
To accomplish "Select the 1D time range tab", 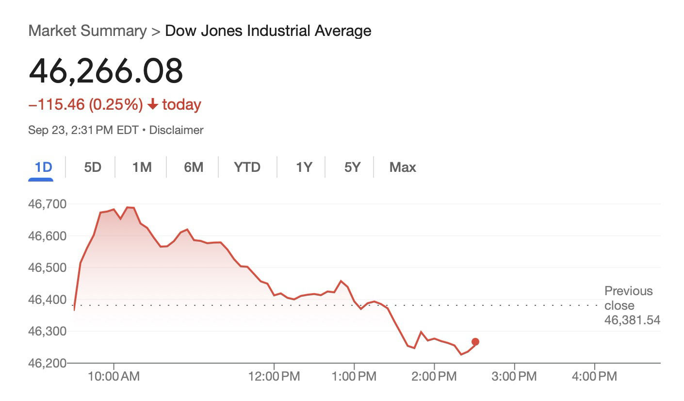I will (43, 167).
